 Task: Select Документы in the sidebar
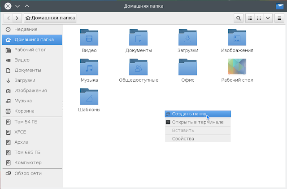click(32, 70)
